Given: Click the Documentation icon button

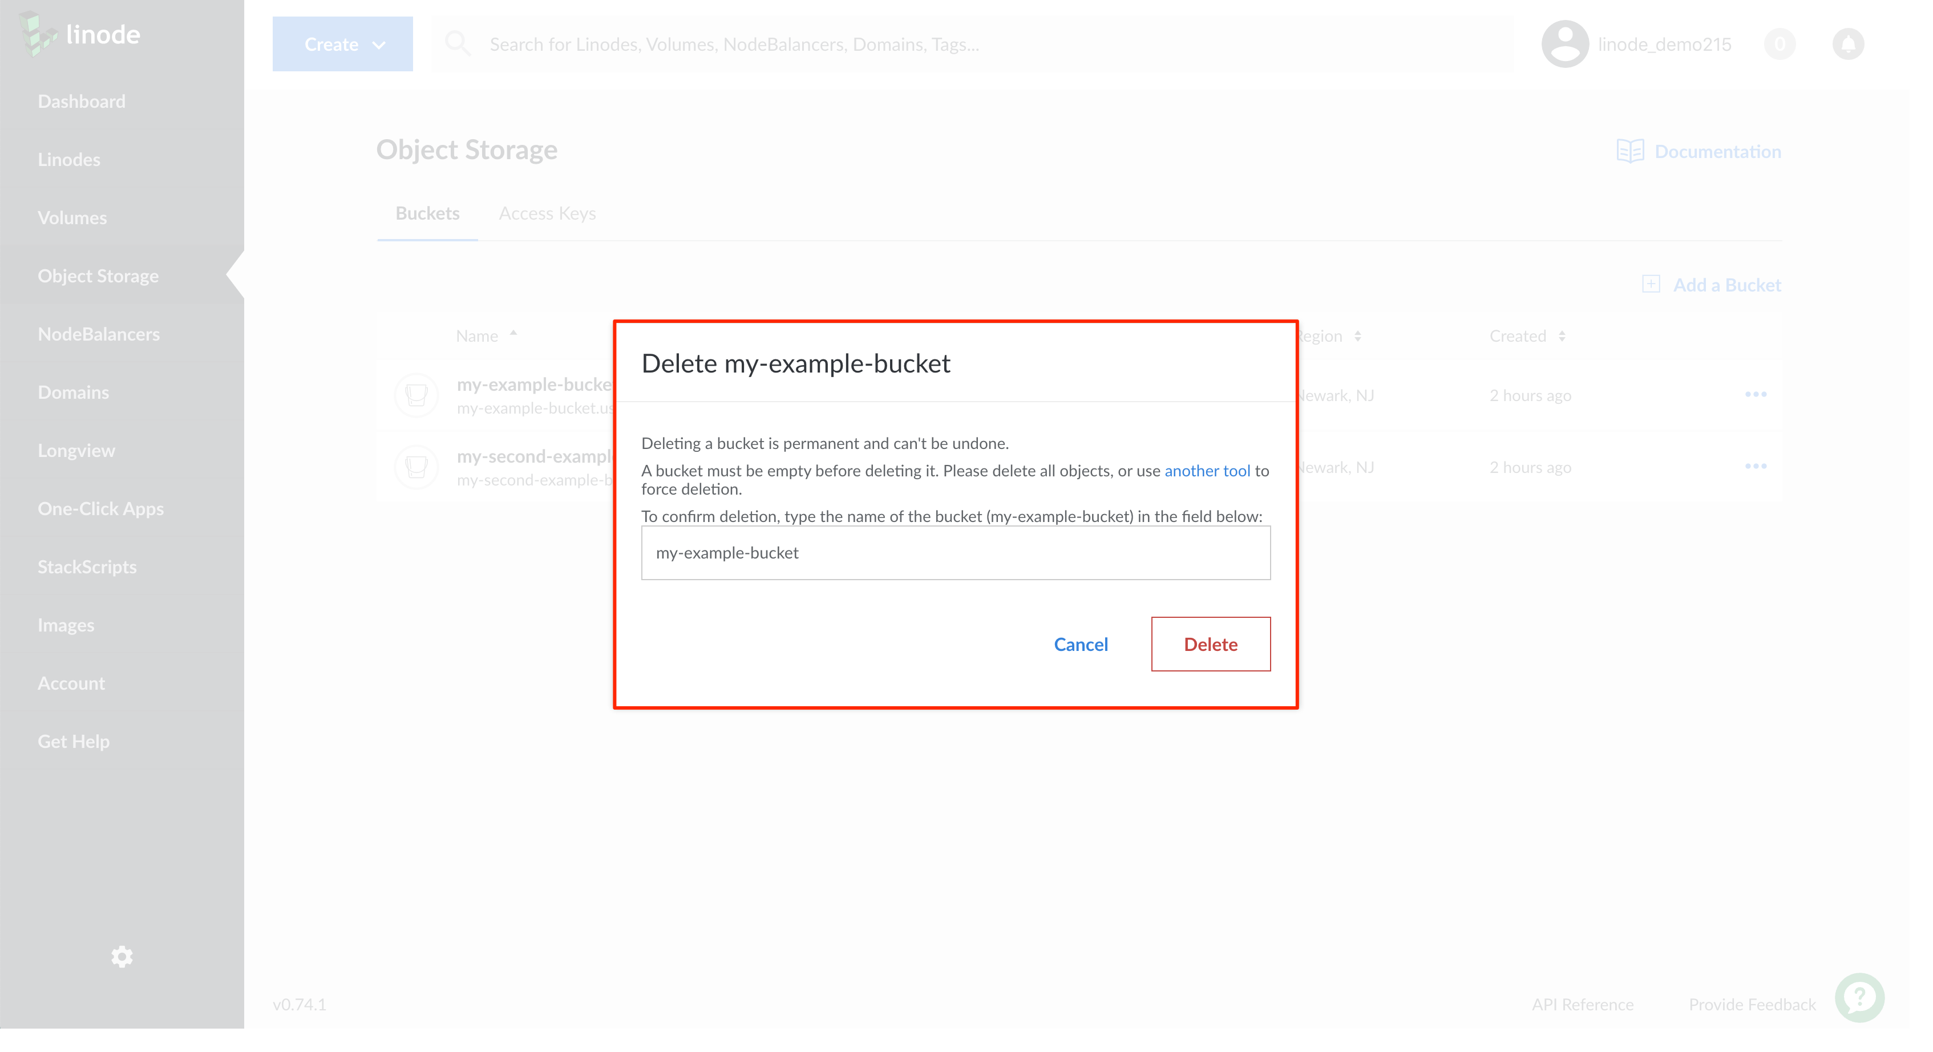Looking at the screenshot, I should click(1630, 150).
